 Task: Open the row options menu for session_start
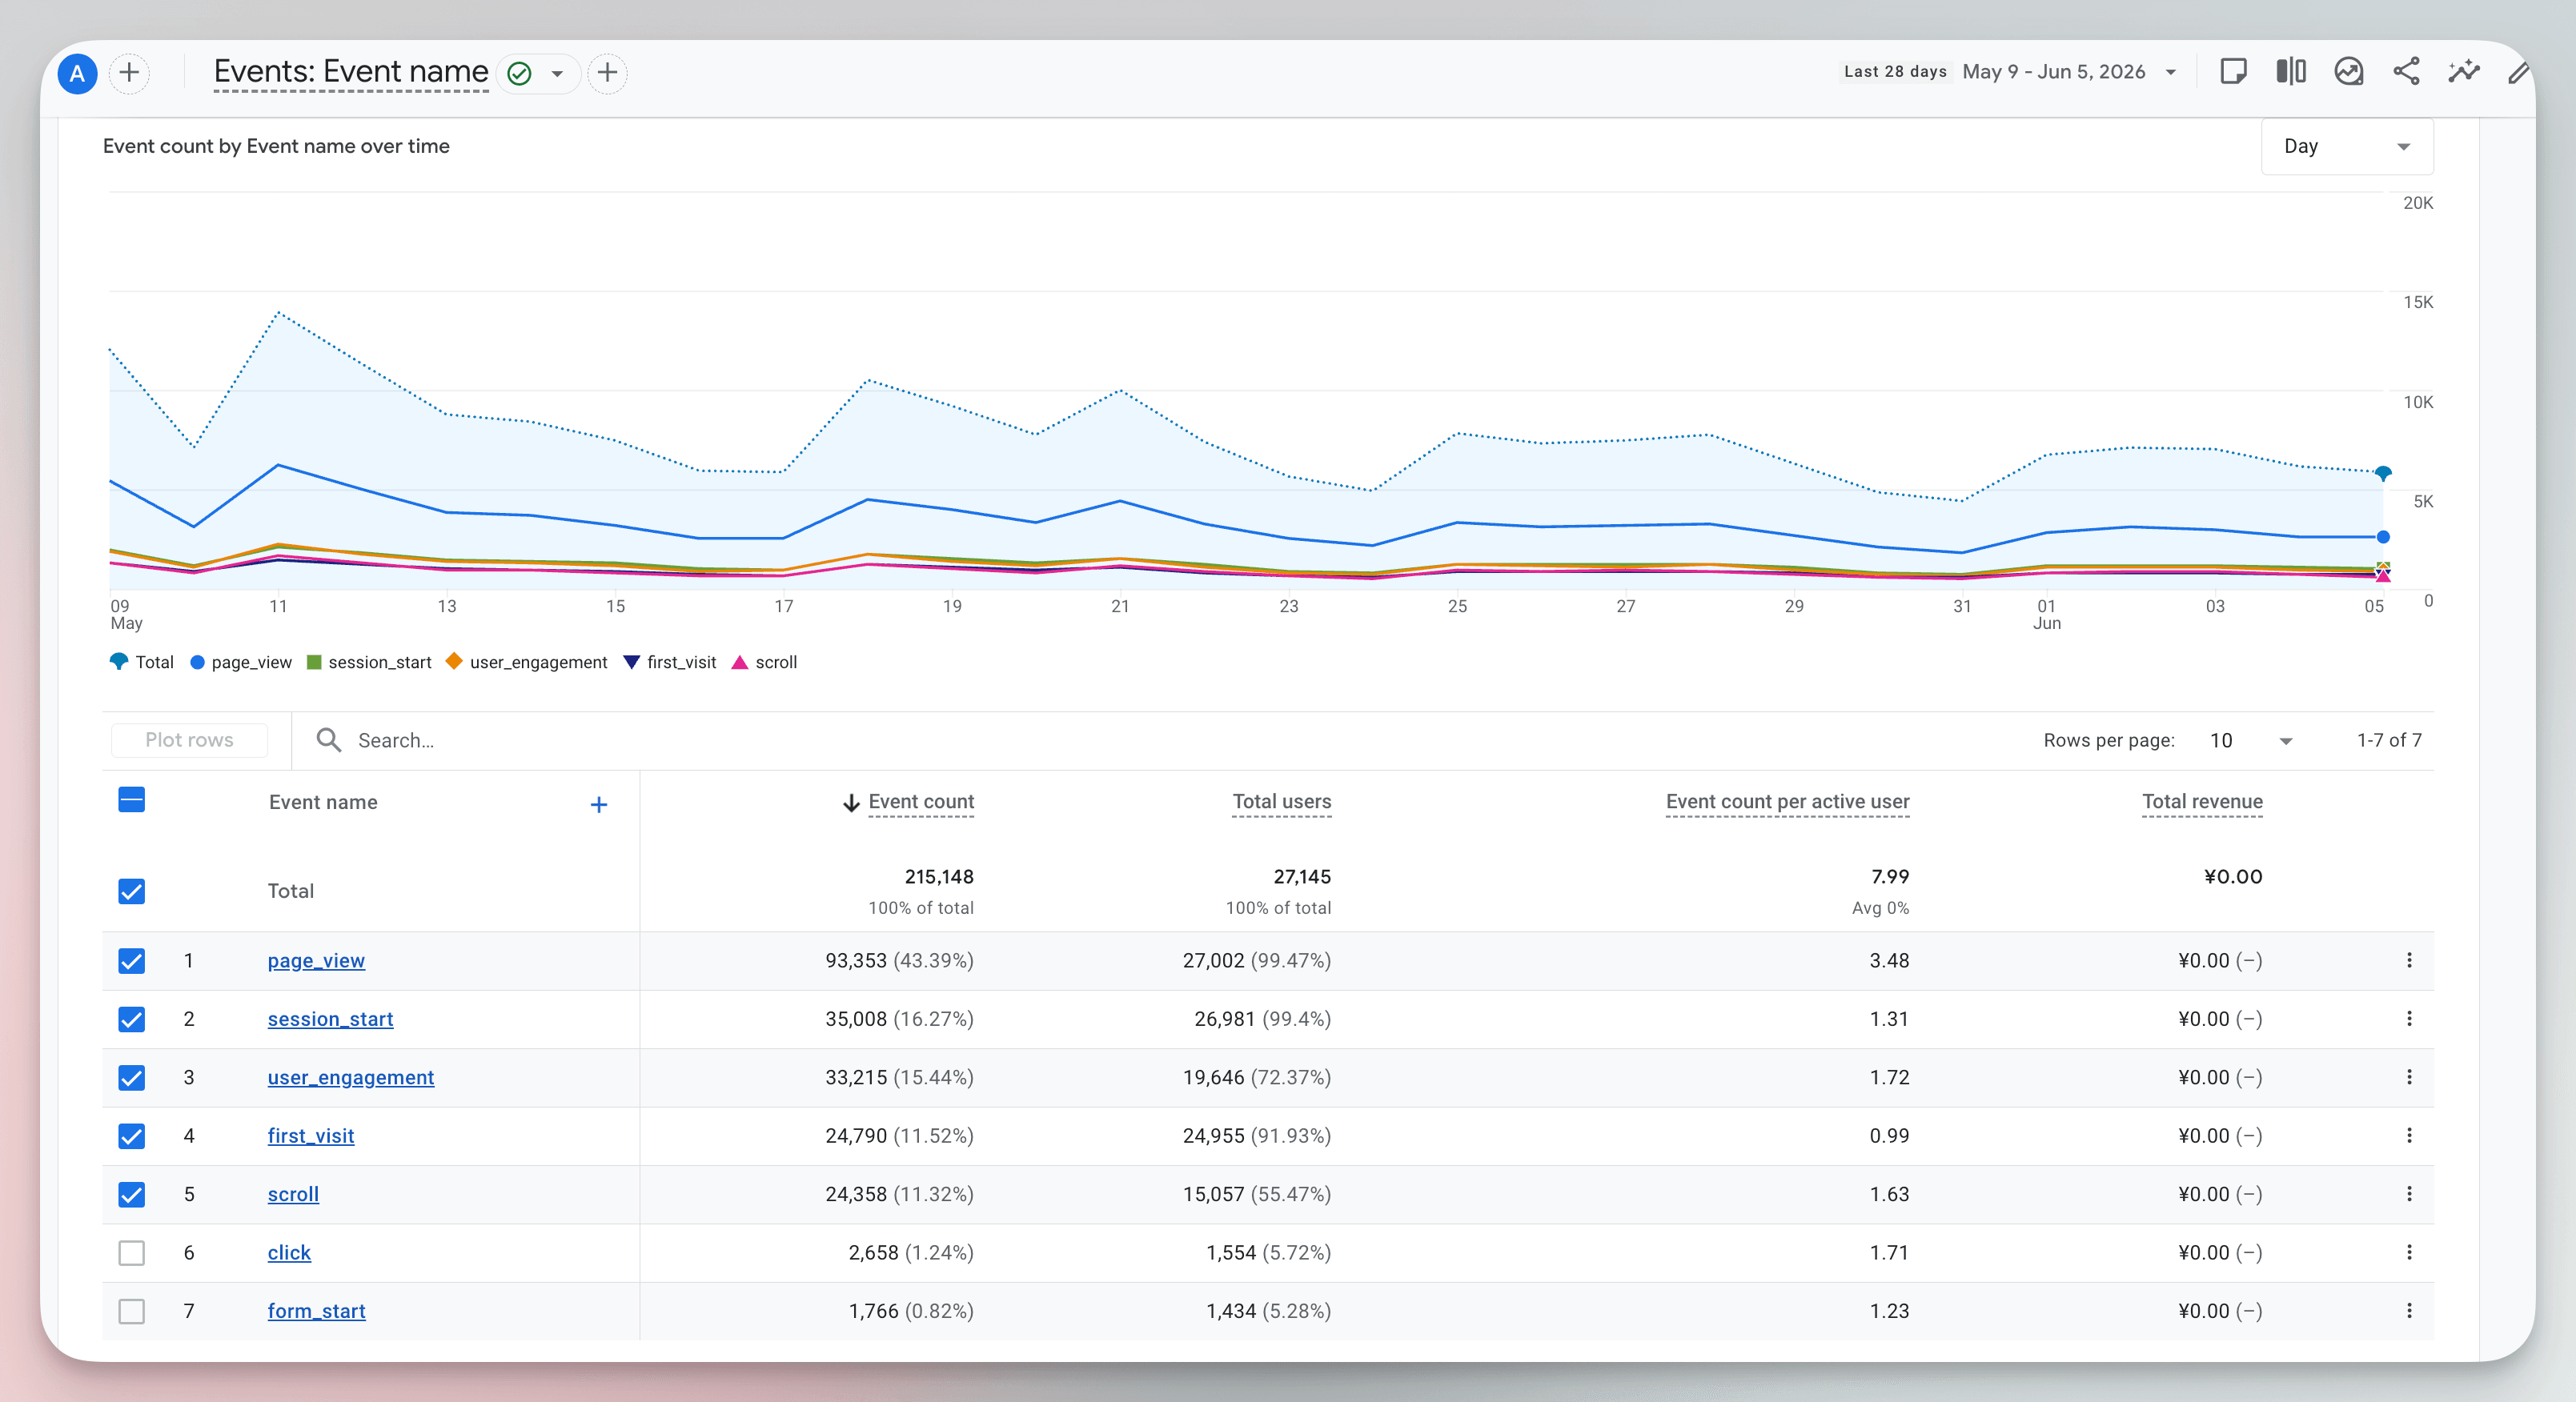point(2409,1019)
